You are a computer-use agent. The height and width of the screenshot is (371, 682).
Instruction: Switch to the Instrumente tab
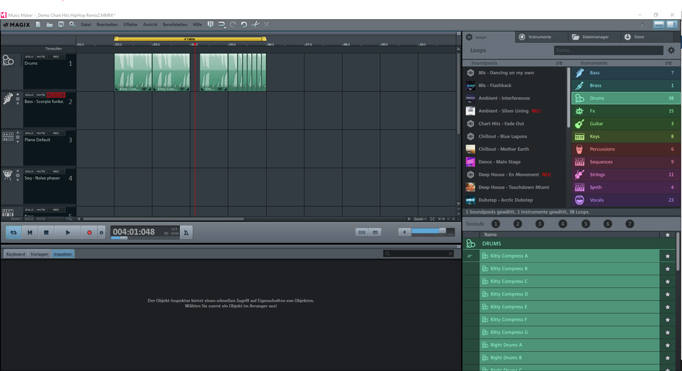[540, 37]
